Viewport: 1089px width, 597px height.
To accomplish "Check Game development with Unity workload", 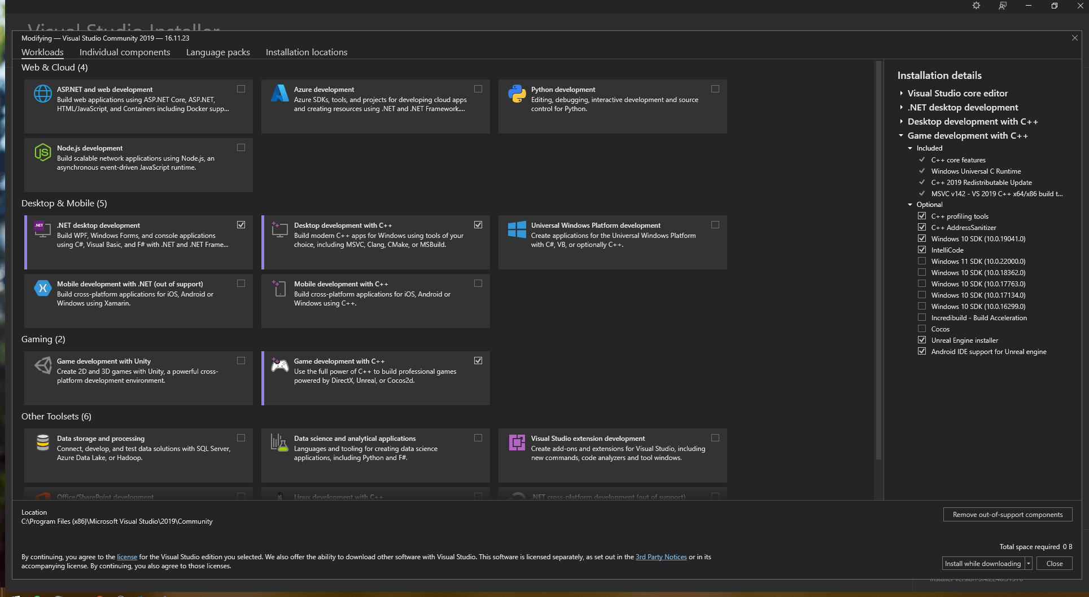I will (x=241, y=361).
